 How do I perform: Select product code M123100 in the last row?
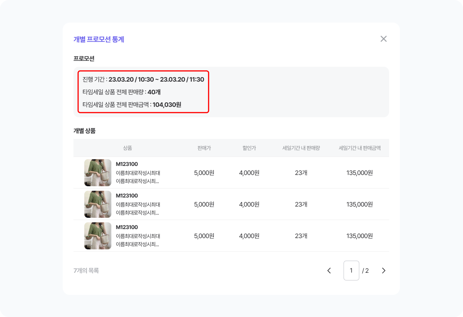click(x=127, y=227)
